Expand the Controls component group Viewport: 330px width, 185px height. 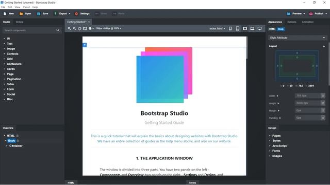[x=12, y=54]
